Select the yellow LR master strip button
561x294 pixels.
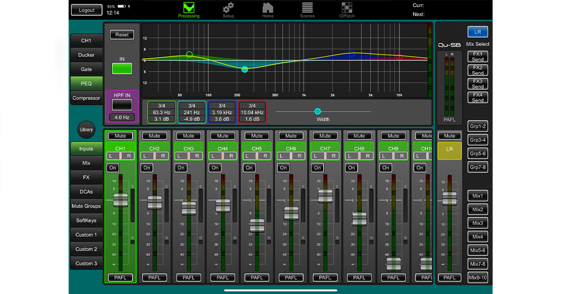(x=449, y=151)
